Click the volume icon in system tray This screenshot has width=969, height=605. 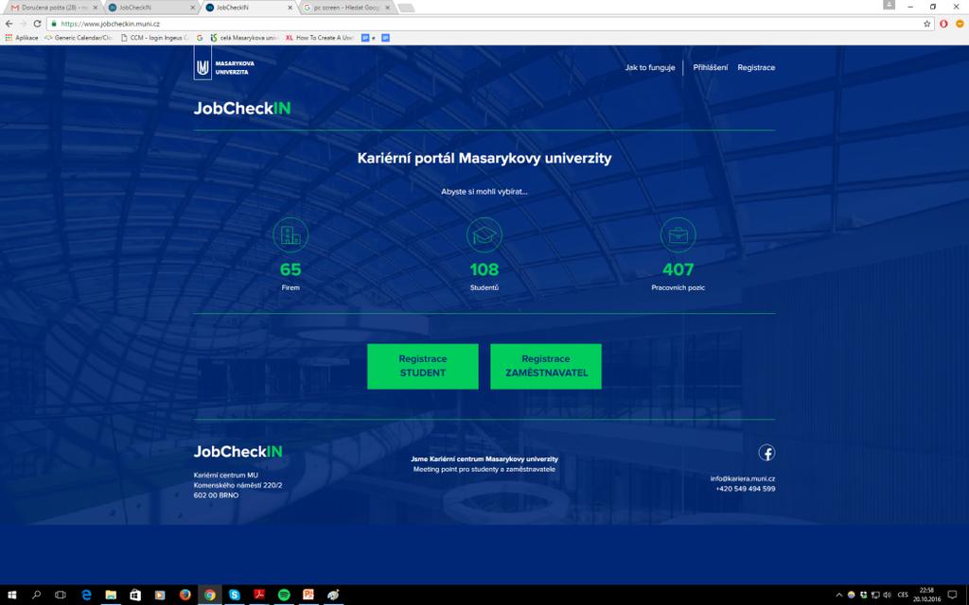coord(888,596)
